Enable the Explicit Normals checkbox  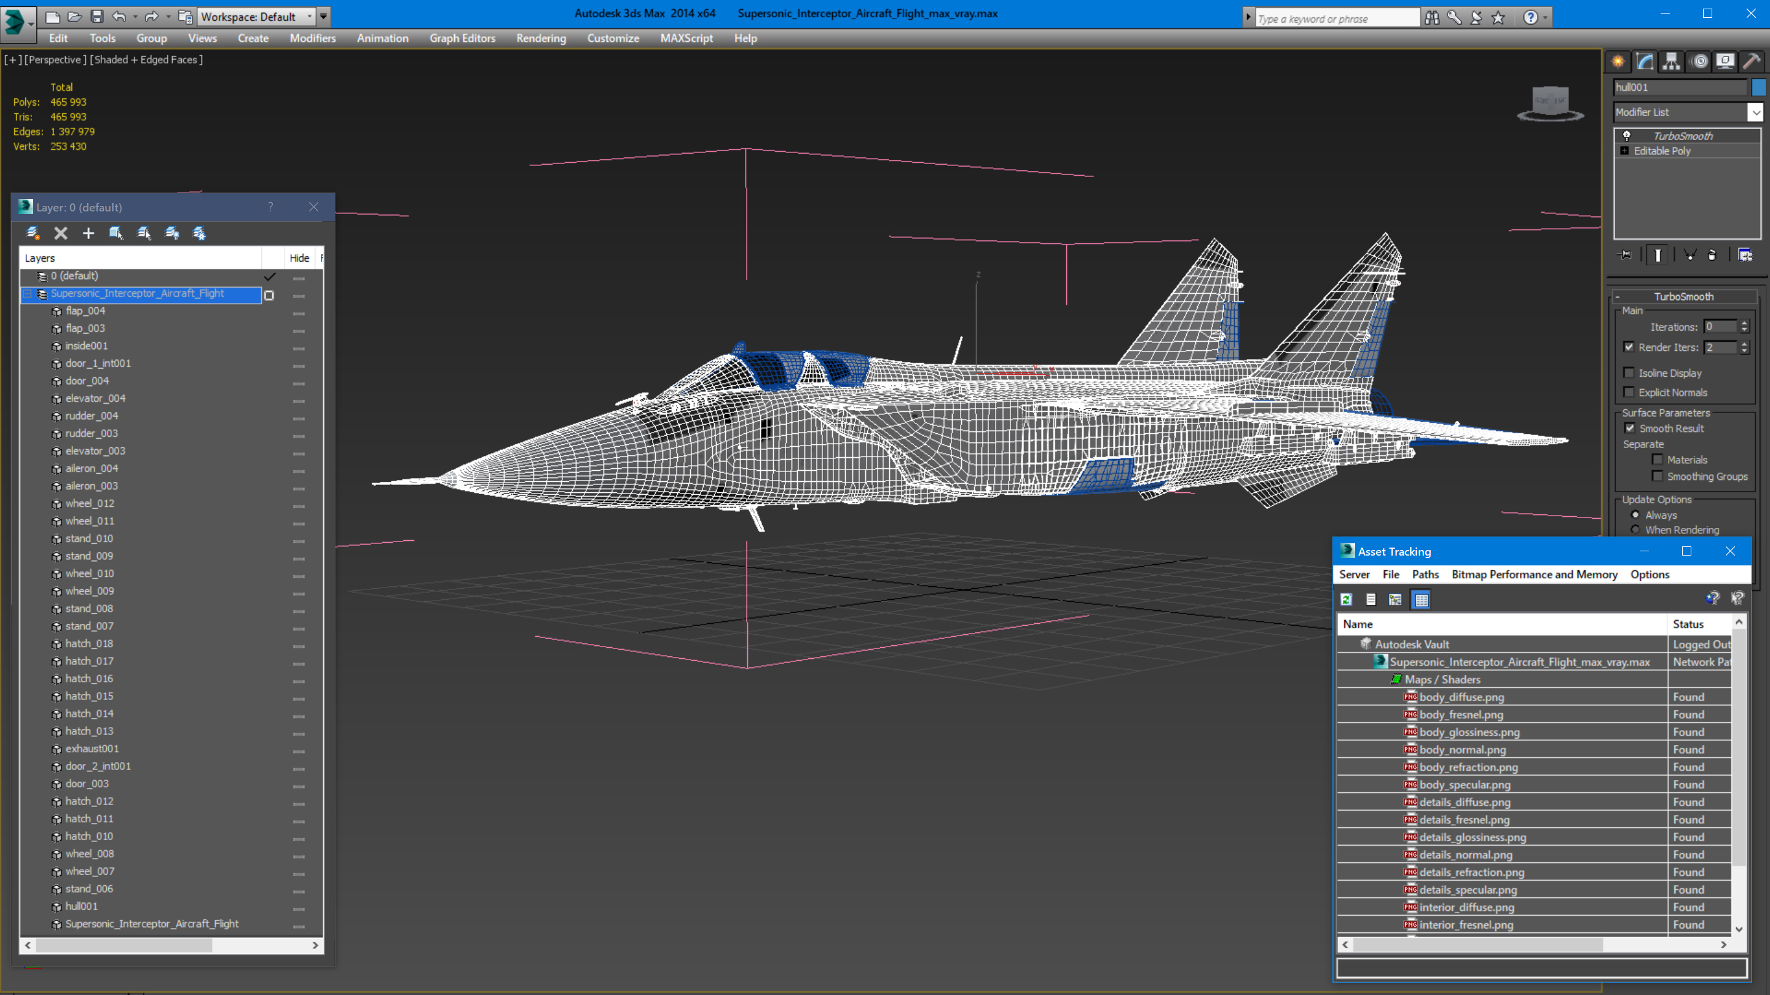pos(1629,391)
